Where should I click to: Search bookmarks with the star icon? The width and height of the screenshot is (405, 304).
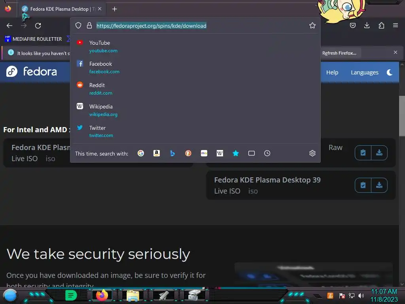pyautogui.click(x=236, y=153)
